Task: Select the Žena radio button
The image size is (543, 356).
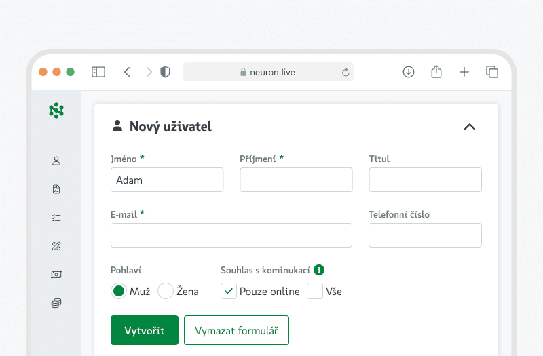Action: click(166, 291)
